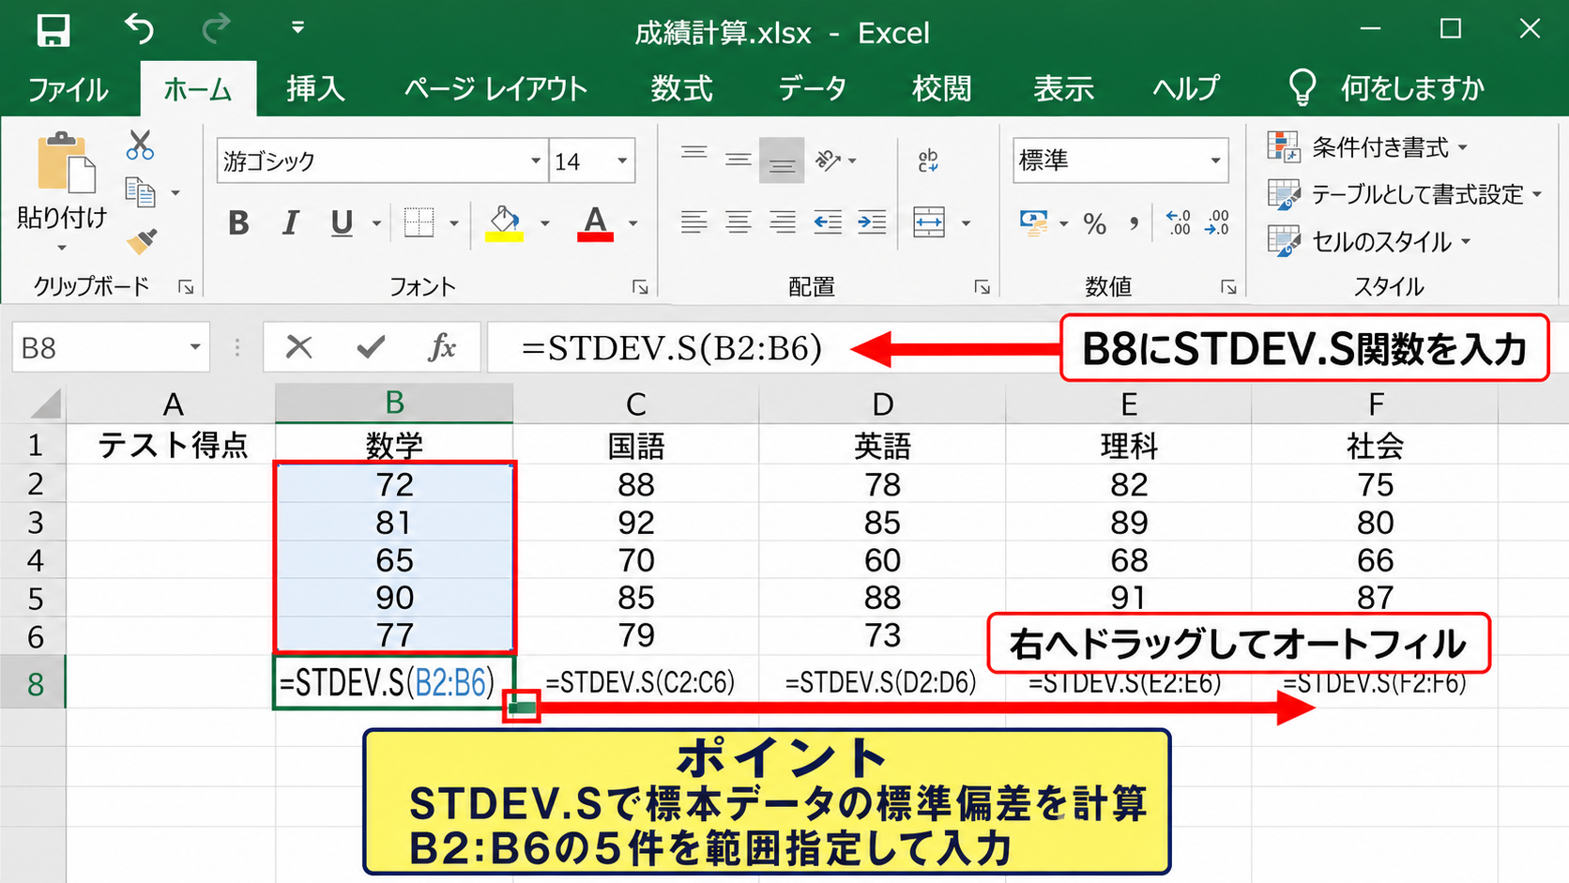This screenshot has height=883, width=1569.
Task: Toggle Bold formatting
Action: [x=238, y=223]
